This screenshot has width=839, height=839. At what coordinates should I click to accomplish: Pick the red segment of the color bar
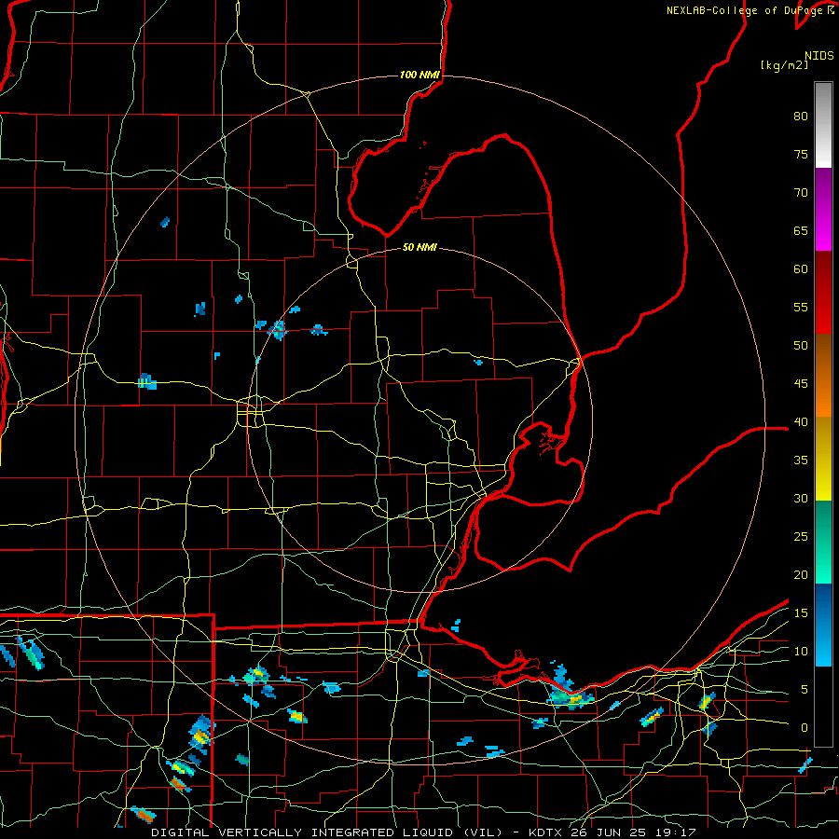(x=823, y=293)
